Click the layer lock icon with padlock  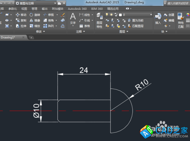pyautogui.click(x=124, y=21)
